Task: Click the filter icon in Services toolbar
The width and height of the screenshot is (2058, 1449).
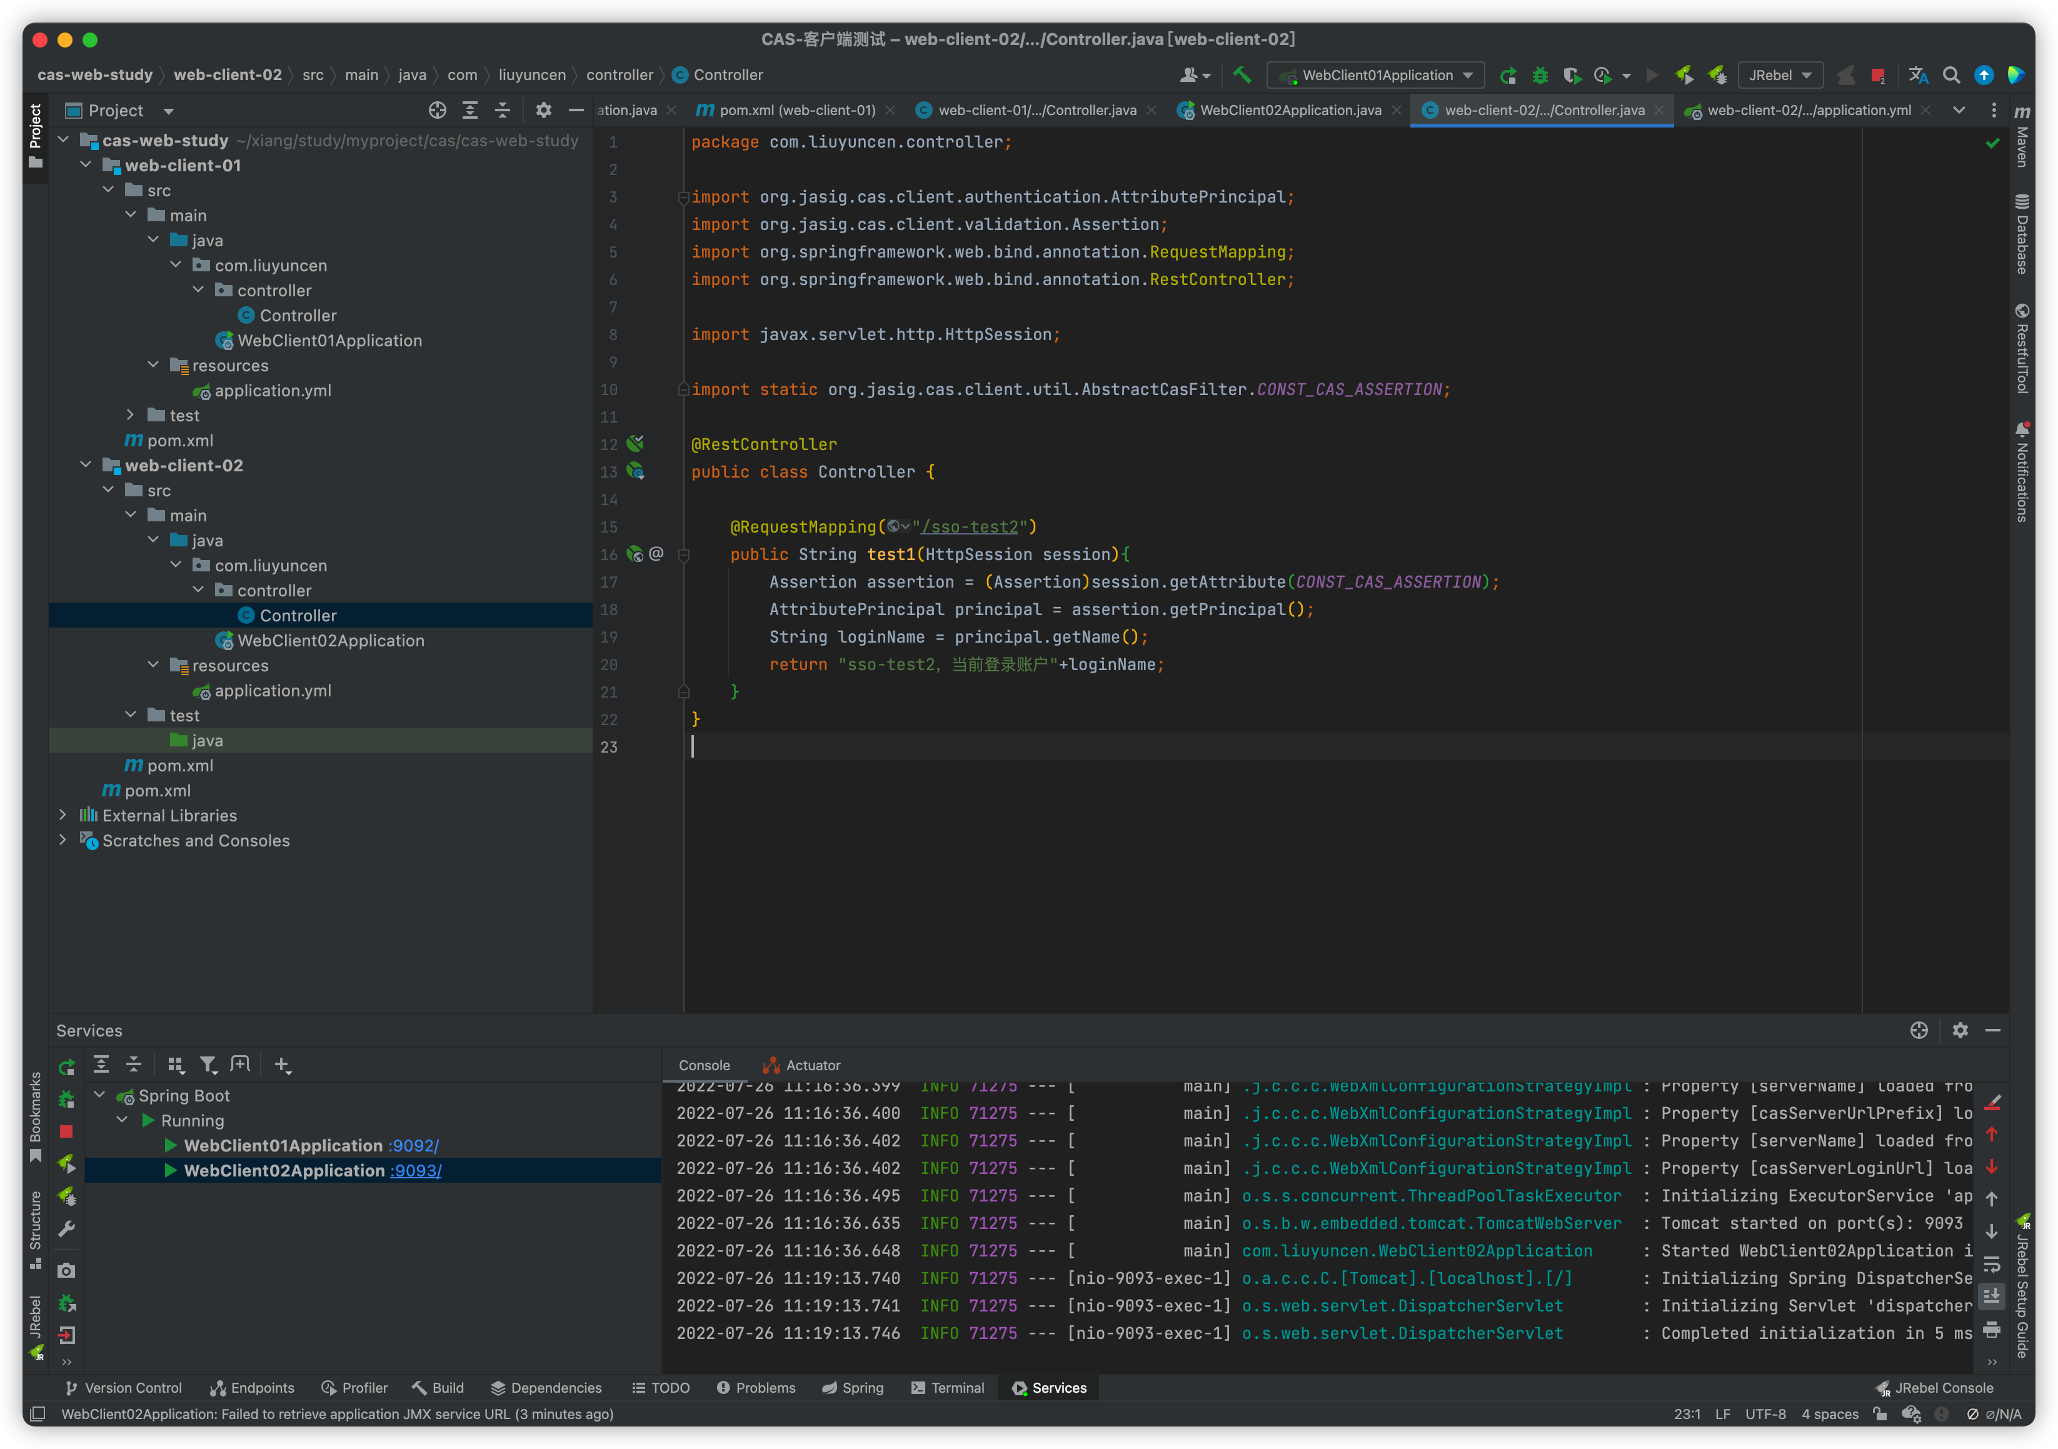Action: coord(208,1065)
